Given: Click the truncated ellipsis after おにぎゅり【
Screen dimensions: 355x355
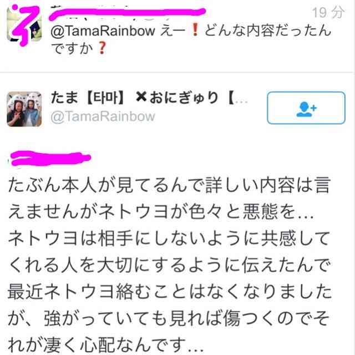Looking at the screenshot, I should 242,101.
